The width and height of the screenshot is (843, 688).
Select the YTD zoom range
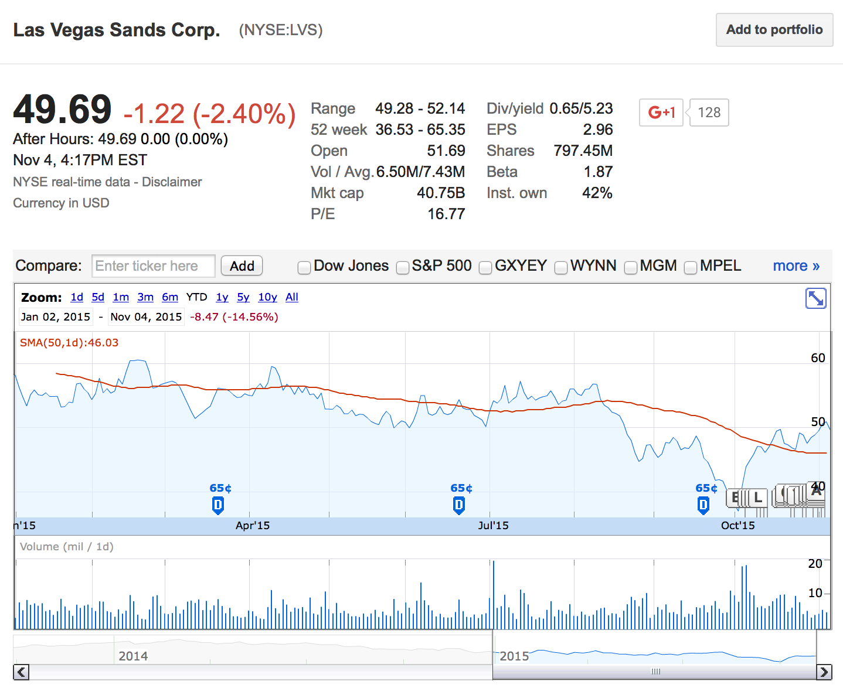pyautogui.click(x=196, y=297)
